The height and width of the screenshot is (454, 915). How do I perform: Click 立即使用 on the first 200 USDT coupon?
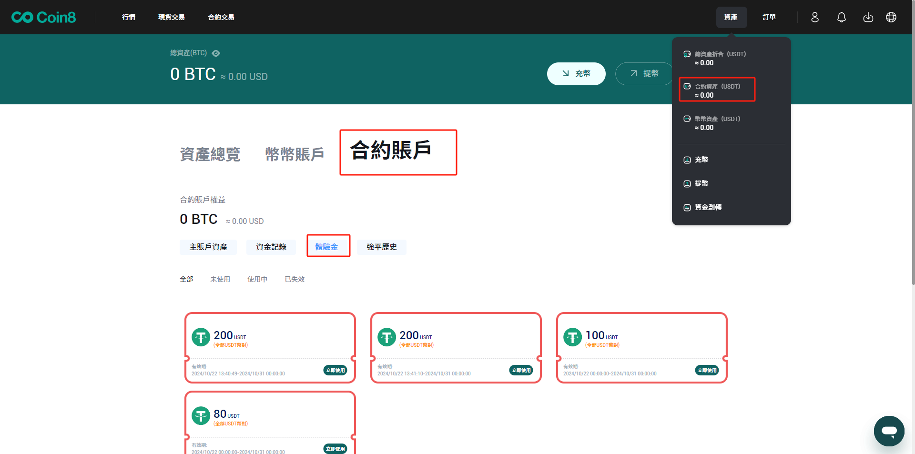(x=335, y=370)
